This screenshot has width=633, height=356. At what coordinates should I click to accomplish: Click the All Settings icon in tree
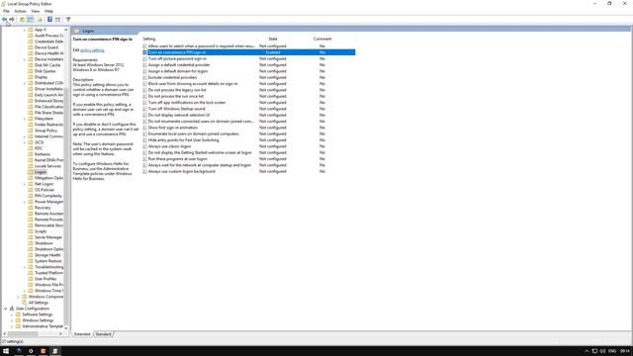[x=24, y=303]
